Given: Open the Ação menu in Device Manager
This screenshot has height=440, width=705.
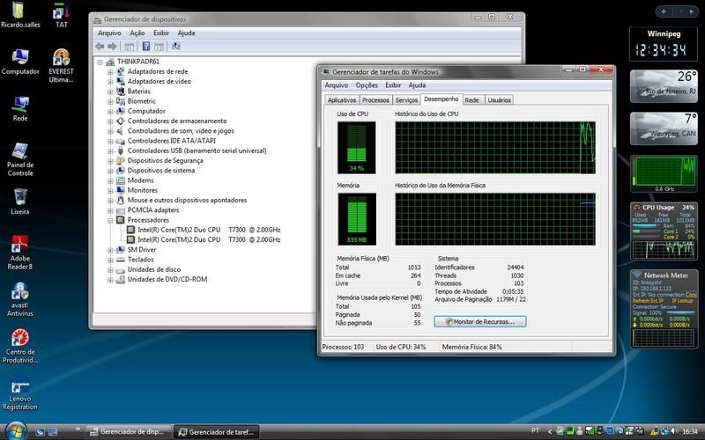Looking at the screenshot, I should tap(137, 33).
